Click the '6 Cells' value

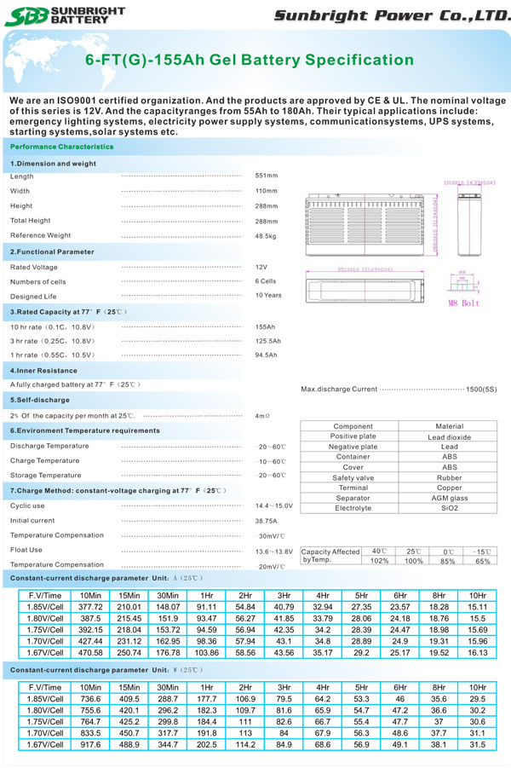coord(265,281)
